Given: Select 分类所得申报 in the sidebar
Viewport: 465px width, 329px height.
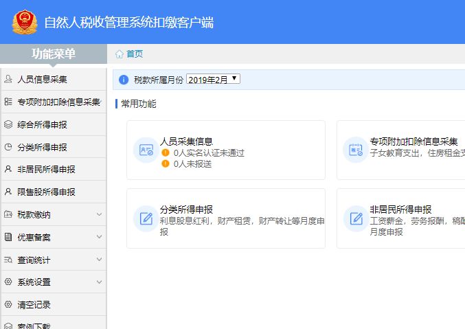Looking at the screenshot, I should coord(54,147).
